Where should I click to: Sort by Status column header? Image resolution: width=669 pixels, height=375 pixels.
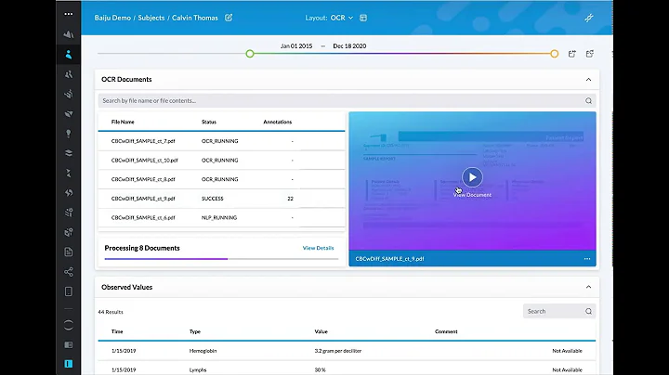[209, 122]
